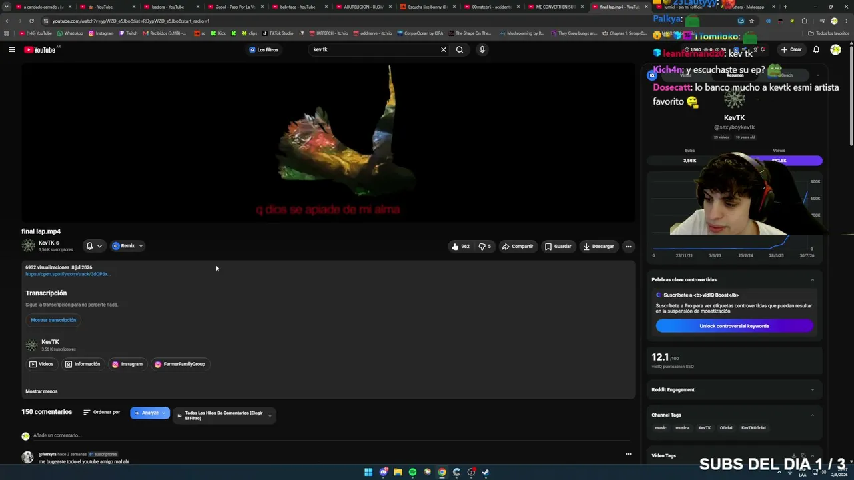
Task: Go to YouTube home via logo
Action: tap(40, 49)
